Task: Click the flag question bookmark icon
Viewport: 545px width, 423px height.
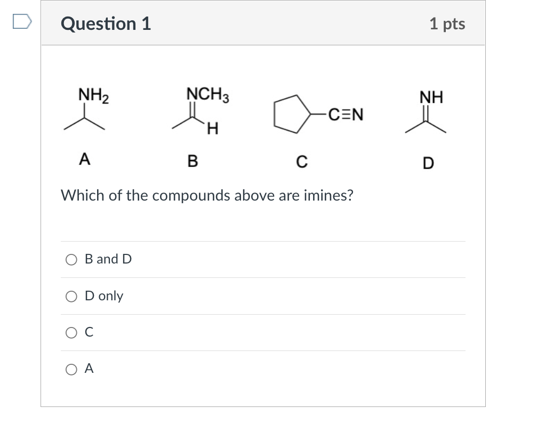Action: tap(22, 21)
